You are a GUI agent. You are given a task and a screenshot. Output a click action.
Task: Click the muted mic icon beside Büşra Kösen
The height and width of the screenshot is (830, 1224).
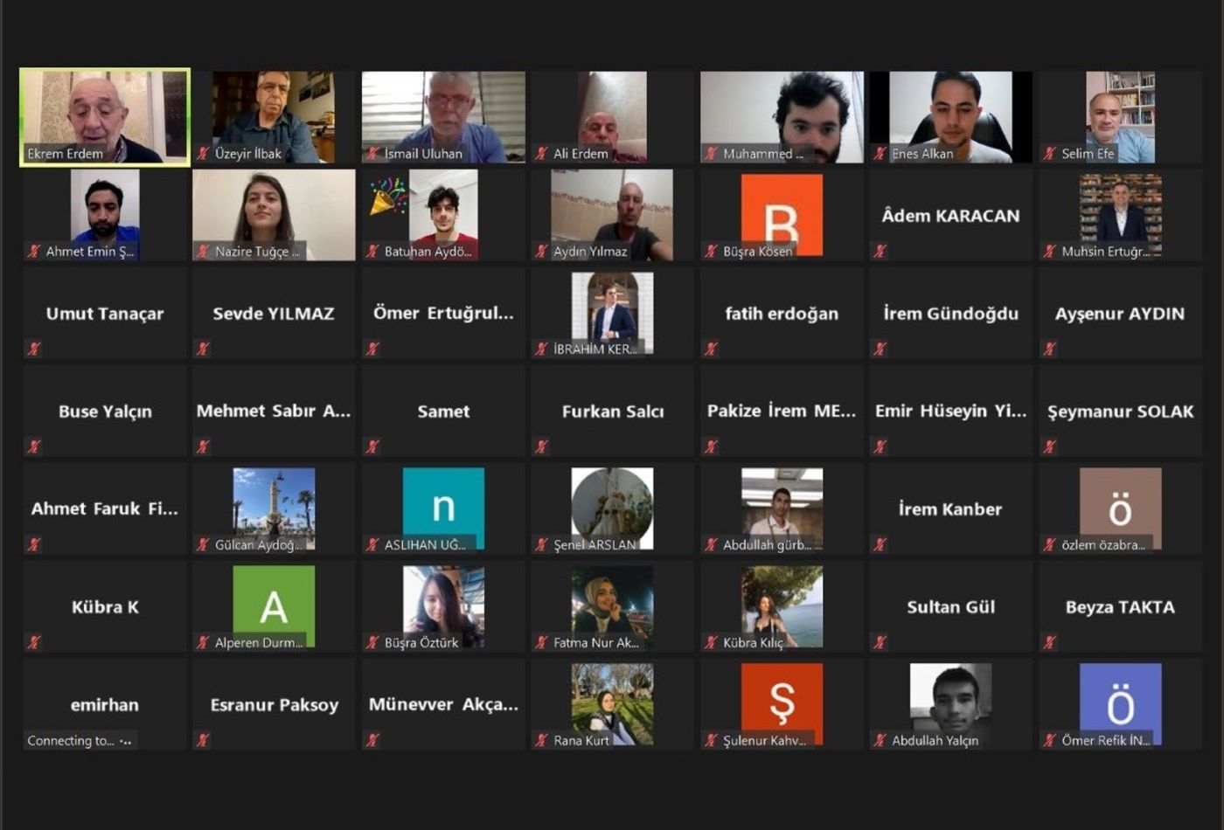pyautogui.click(x=711, y=252)
